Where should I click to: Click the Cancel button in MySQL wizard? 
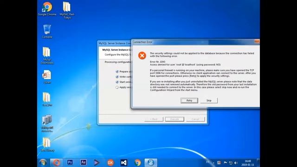click(195, 119)
